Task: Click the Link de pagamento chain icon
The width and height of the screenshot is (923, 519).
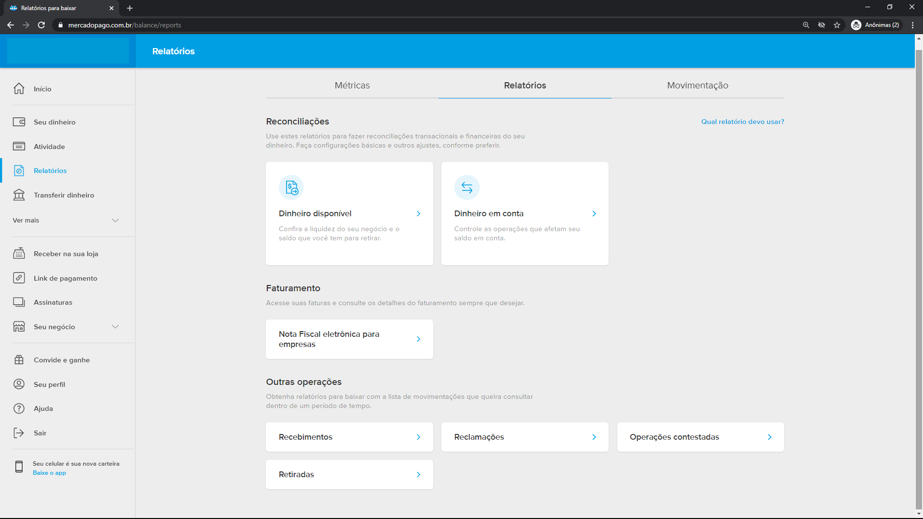Action: [x=19, y=278]
